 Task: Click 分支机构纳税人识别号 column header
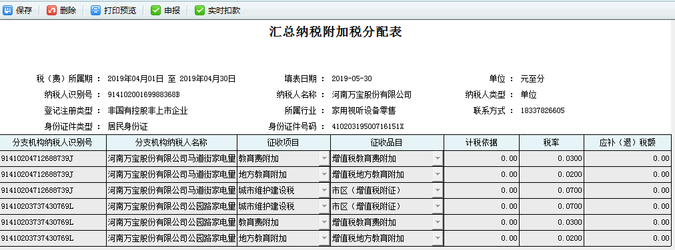53,143
